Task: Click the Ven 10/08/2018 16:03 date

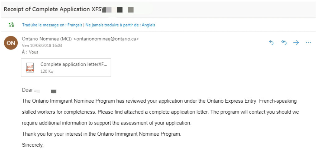Action: click(x=42, y=46)
